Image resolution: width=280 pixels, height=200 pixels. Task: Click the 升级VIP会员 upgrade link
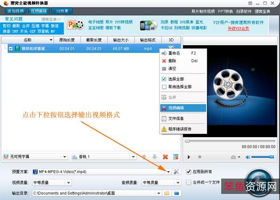[x=238, y=28]
